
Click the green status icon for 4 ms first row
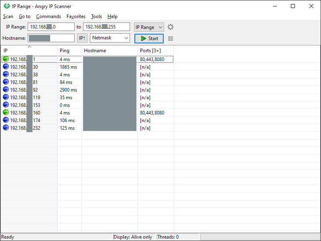[6, 59]
